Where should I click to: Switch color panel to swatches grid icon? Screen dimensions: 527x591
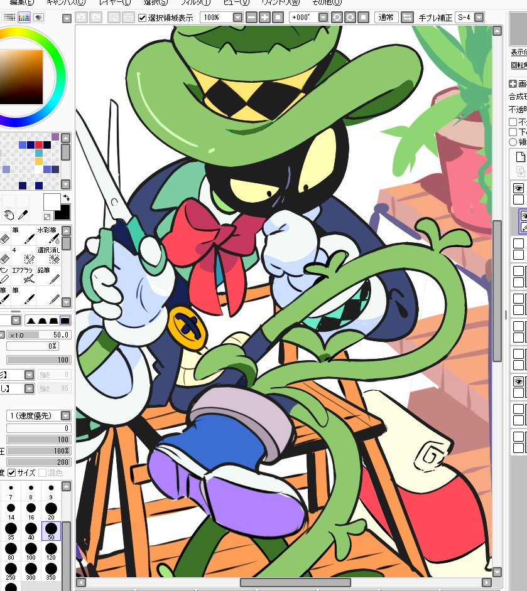click(x=24, y=18)
